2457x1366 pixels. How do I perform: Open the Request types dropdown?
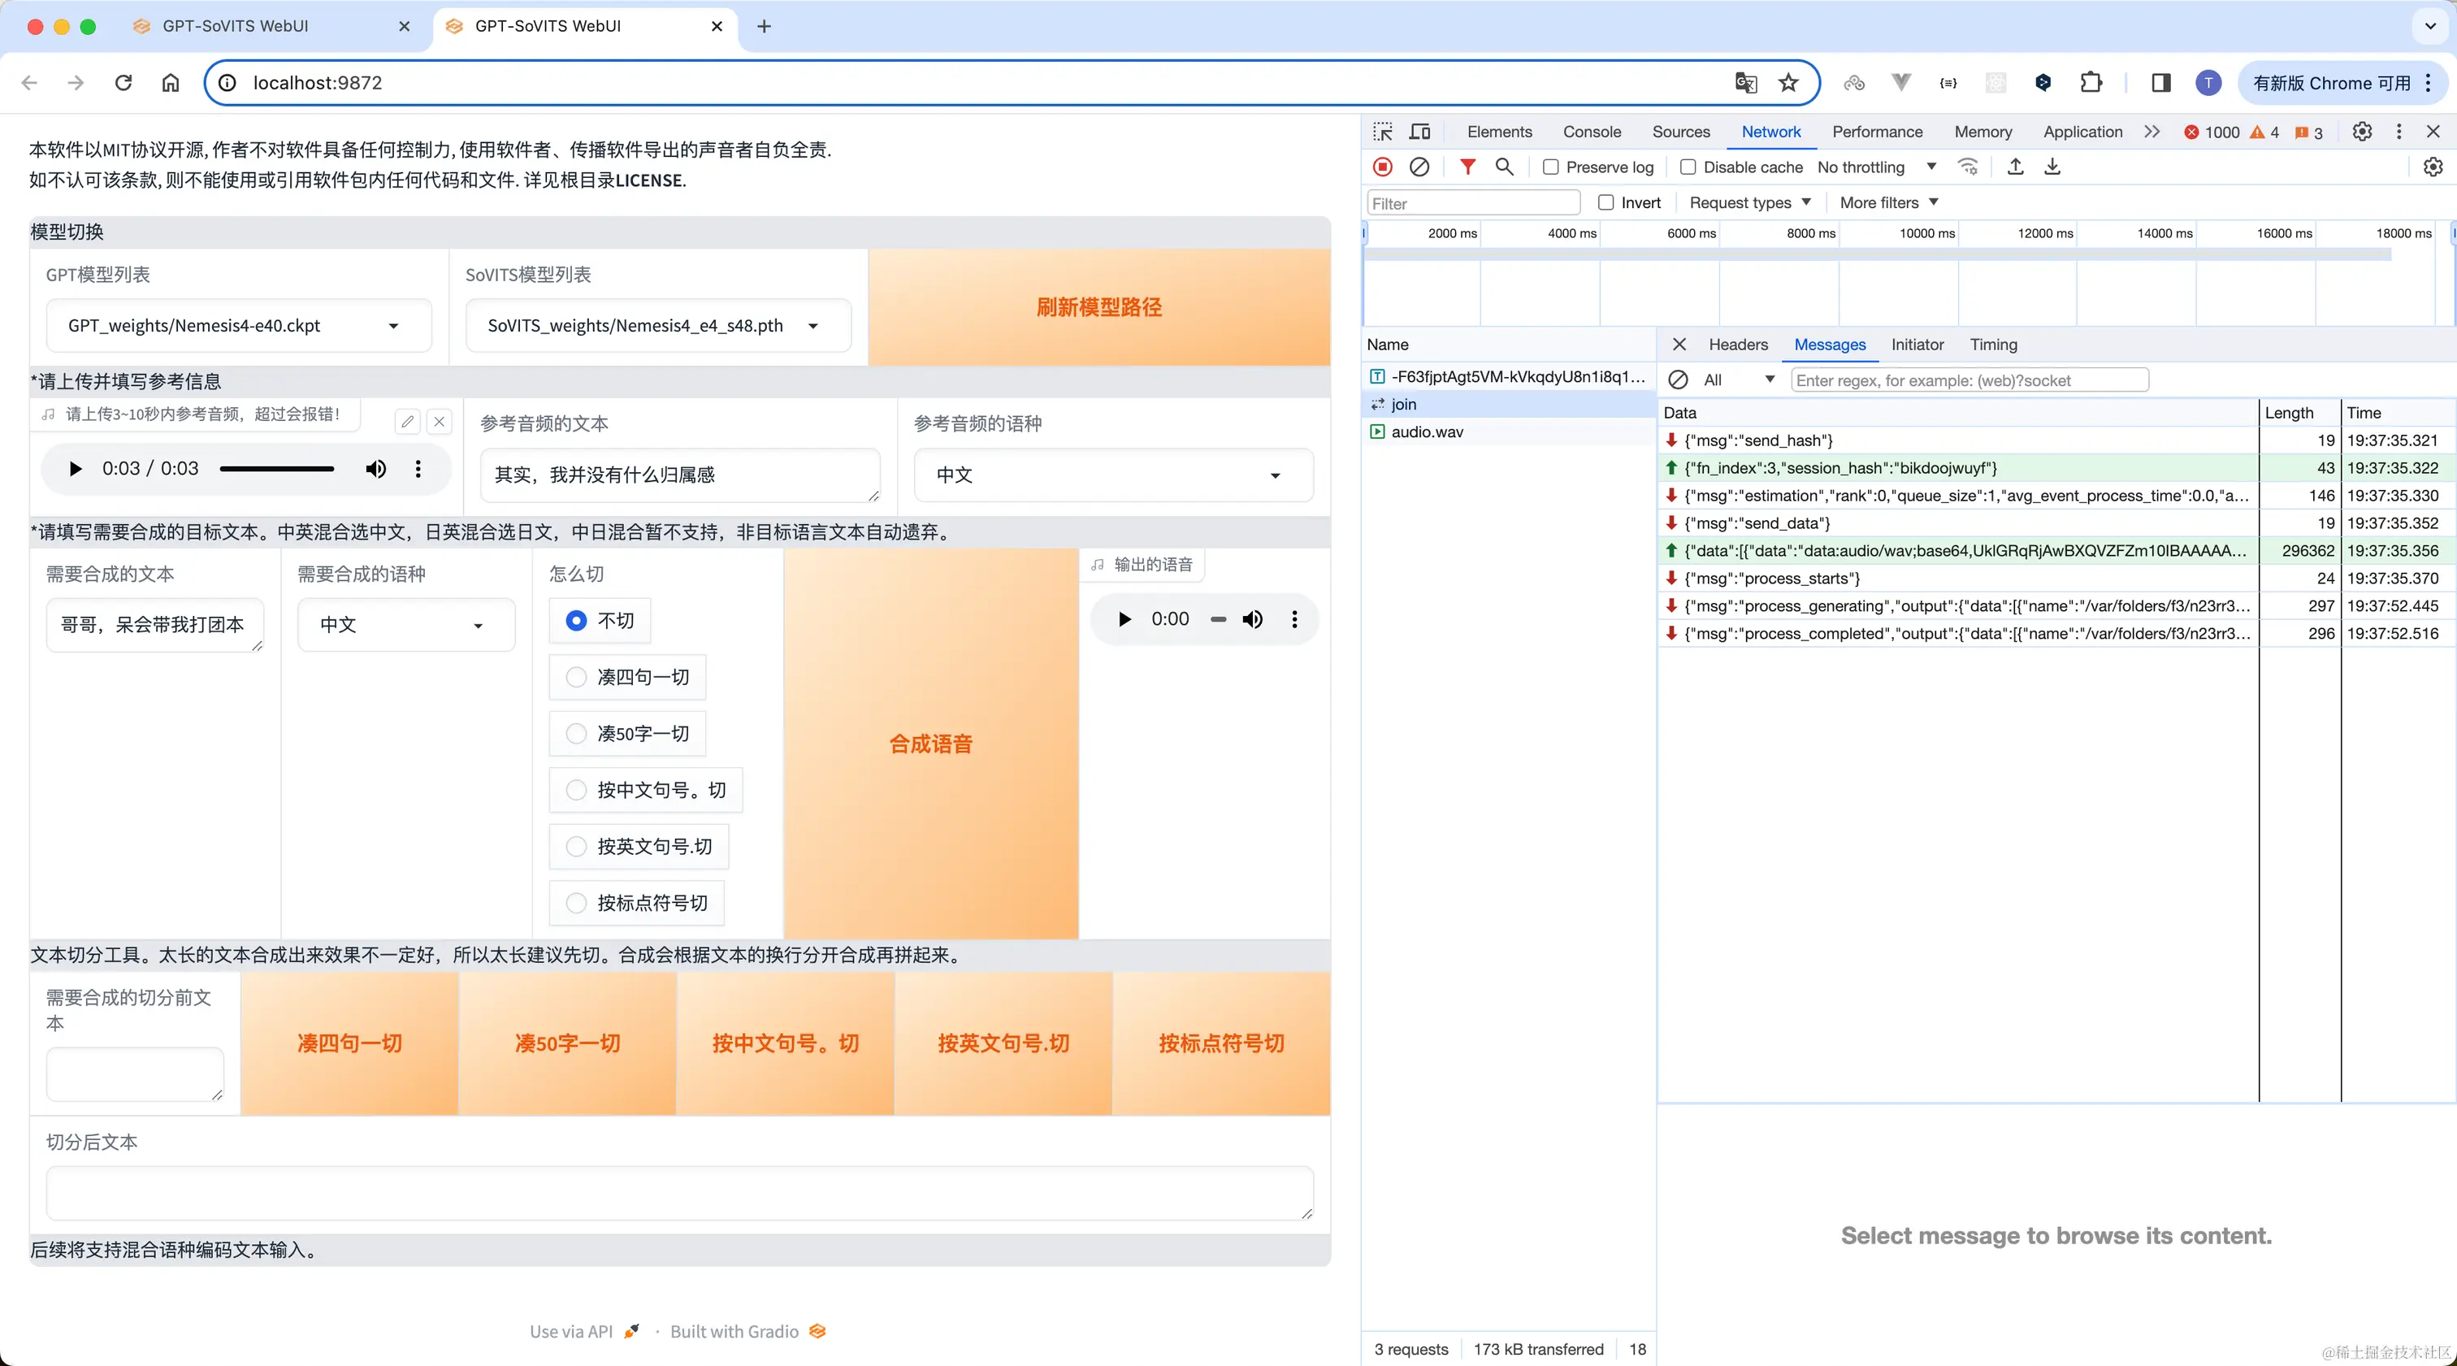click(1749, 202)
